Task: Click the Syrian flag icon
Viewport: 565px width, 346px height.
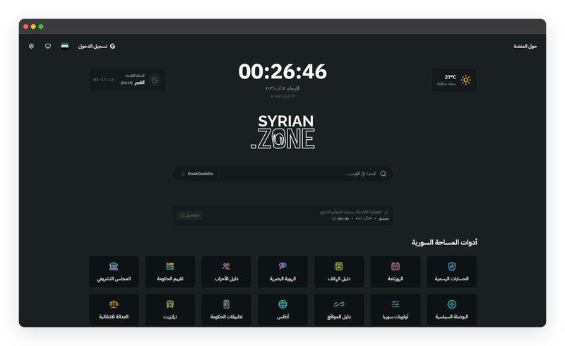Action: coord(65,46)
